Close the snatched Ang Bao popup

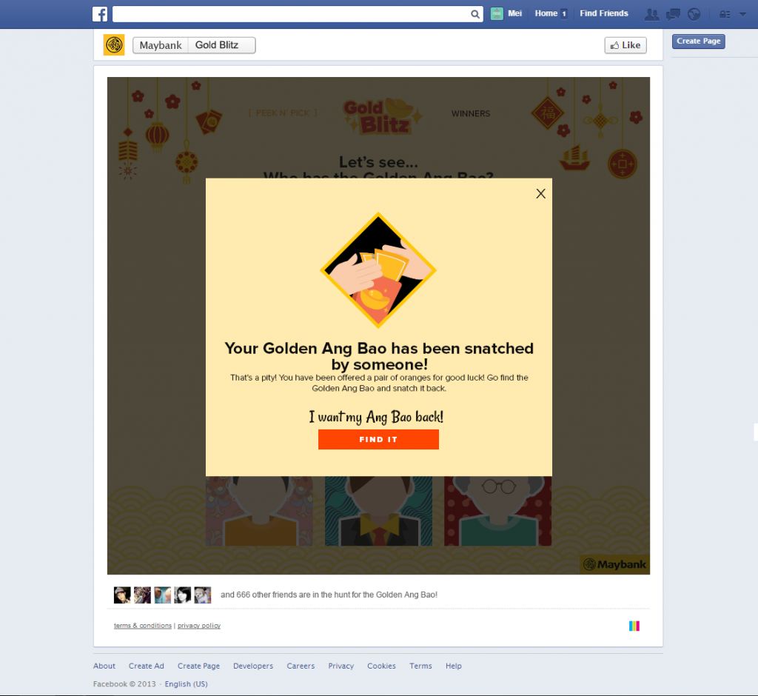tap(541, 193)
